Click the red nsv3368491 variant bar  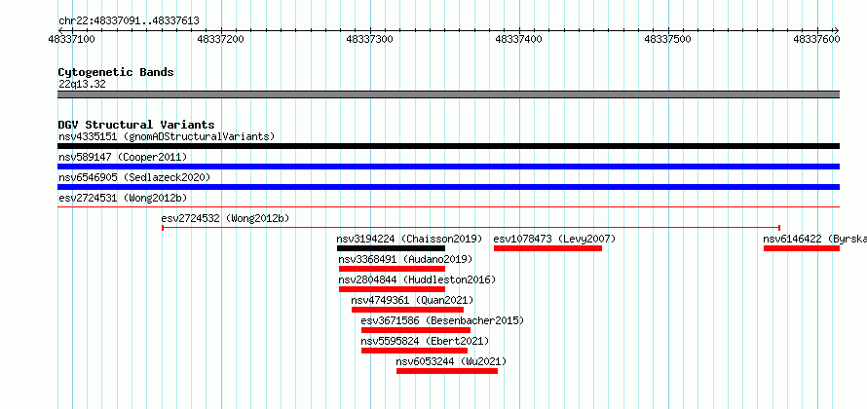pos(392,269)
